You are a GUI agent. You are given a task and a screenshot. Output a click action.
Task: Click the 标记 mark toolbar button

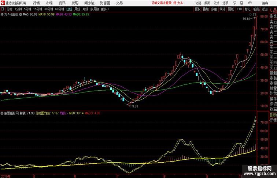tap(247, 9)
